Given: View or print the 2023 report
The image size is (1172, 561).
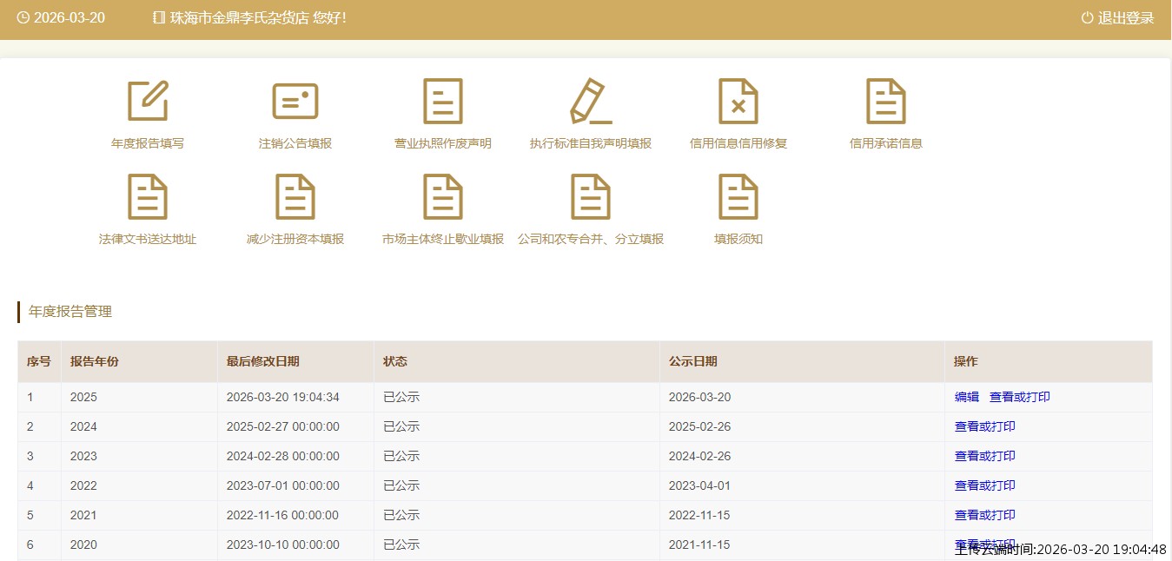Looking at the screenshot, I should coord(984,456).
